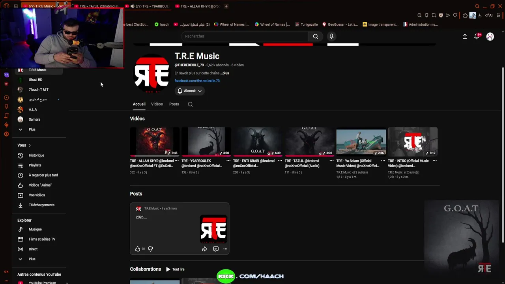Open the YouTube account avatar menu
Viewport: 505px width, 284px height.
(490, 36)
